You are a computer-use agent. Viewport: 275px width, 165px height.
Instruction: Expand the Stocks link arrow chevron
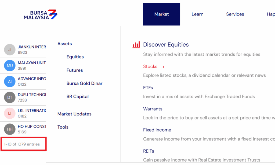[163, 67]
